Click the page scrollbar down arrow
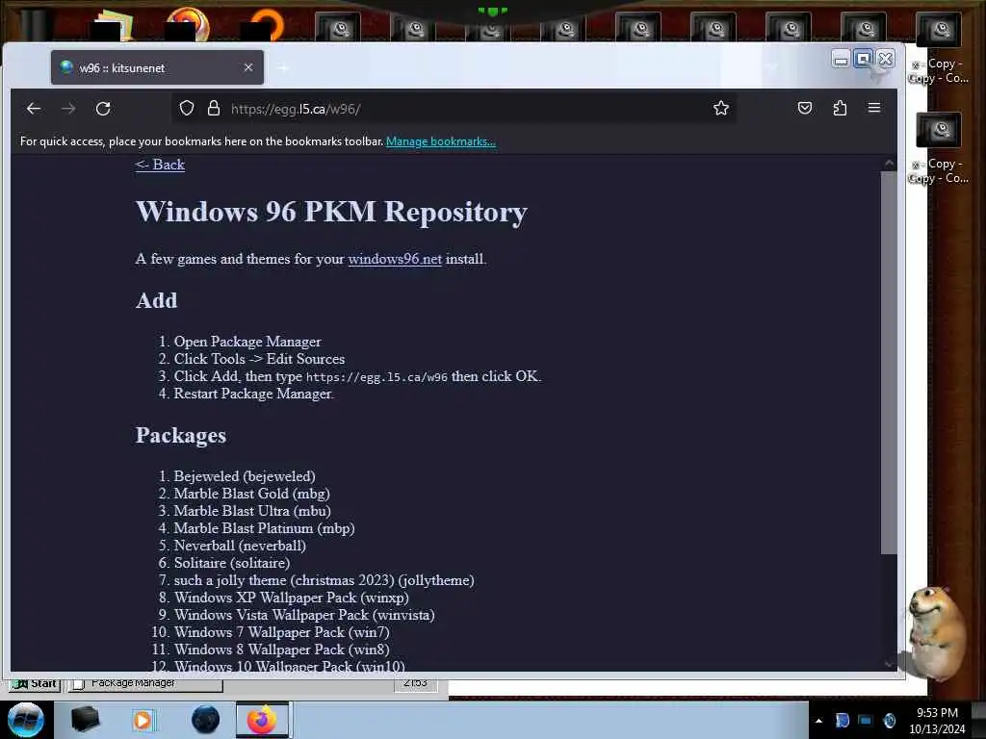Viewport: 986px width, 739px height. click(889, 664)
